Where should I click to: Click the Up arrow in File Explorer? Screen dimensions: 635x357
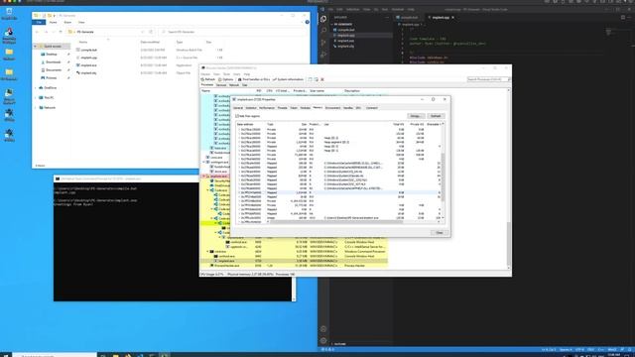(61, 32)
